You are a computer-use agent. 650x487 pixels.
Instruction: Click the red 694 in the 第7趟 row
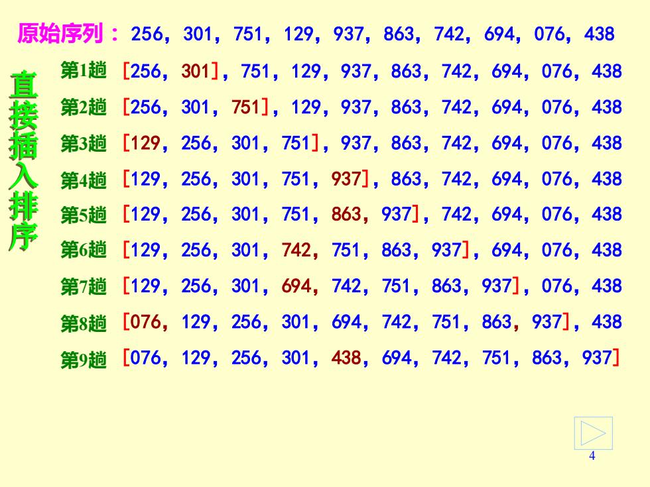296,286
